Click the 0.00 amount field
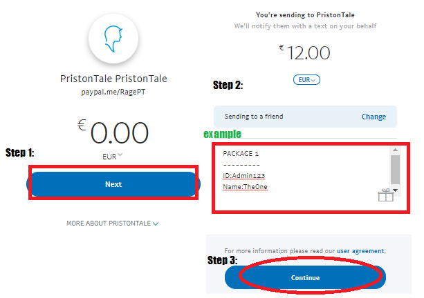 pos(113,132)
